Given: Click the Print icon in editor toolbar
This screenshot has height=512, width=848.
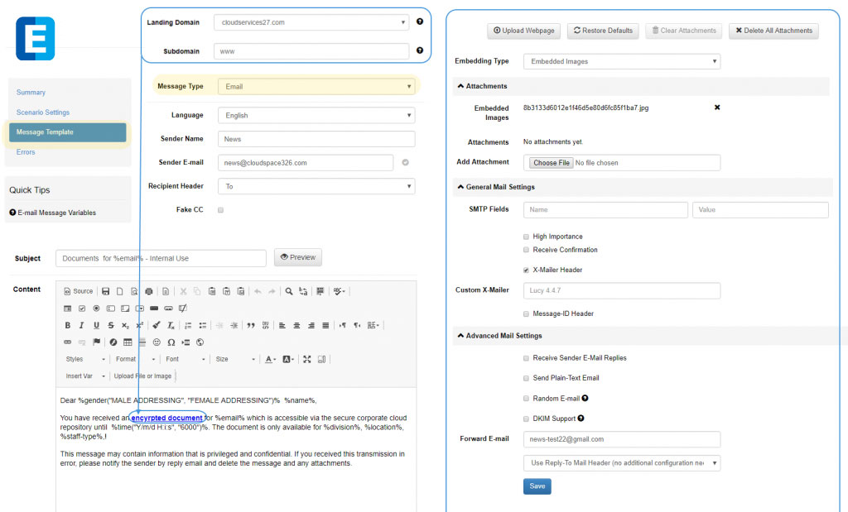Looking at the screenshot, I should pos(149,291).
